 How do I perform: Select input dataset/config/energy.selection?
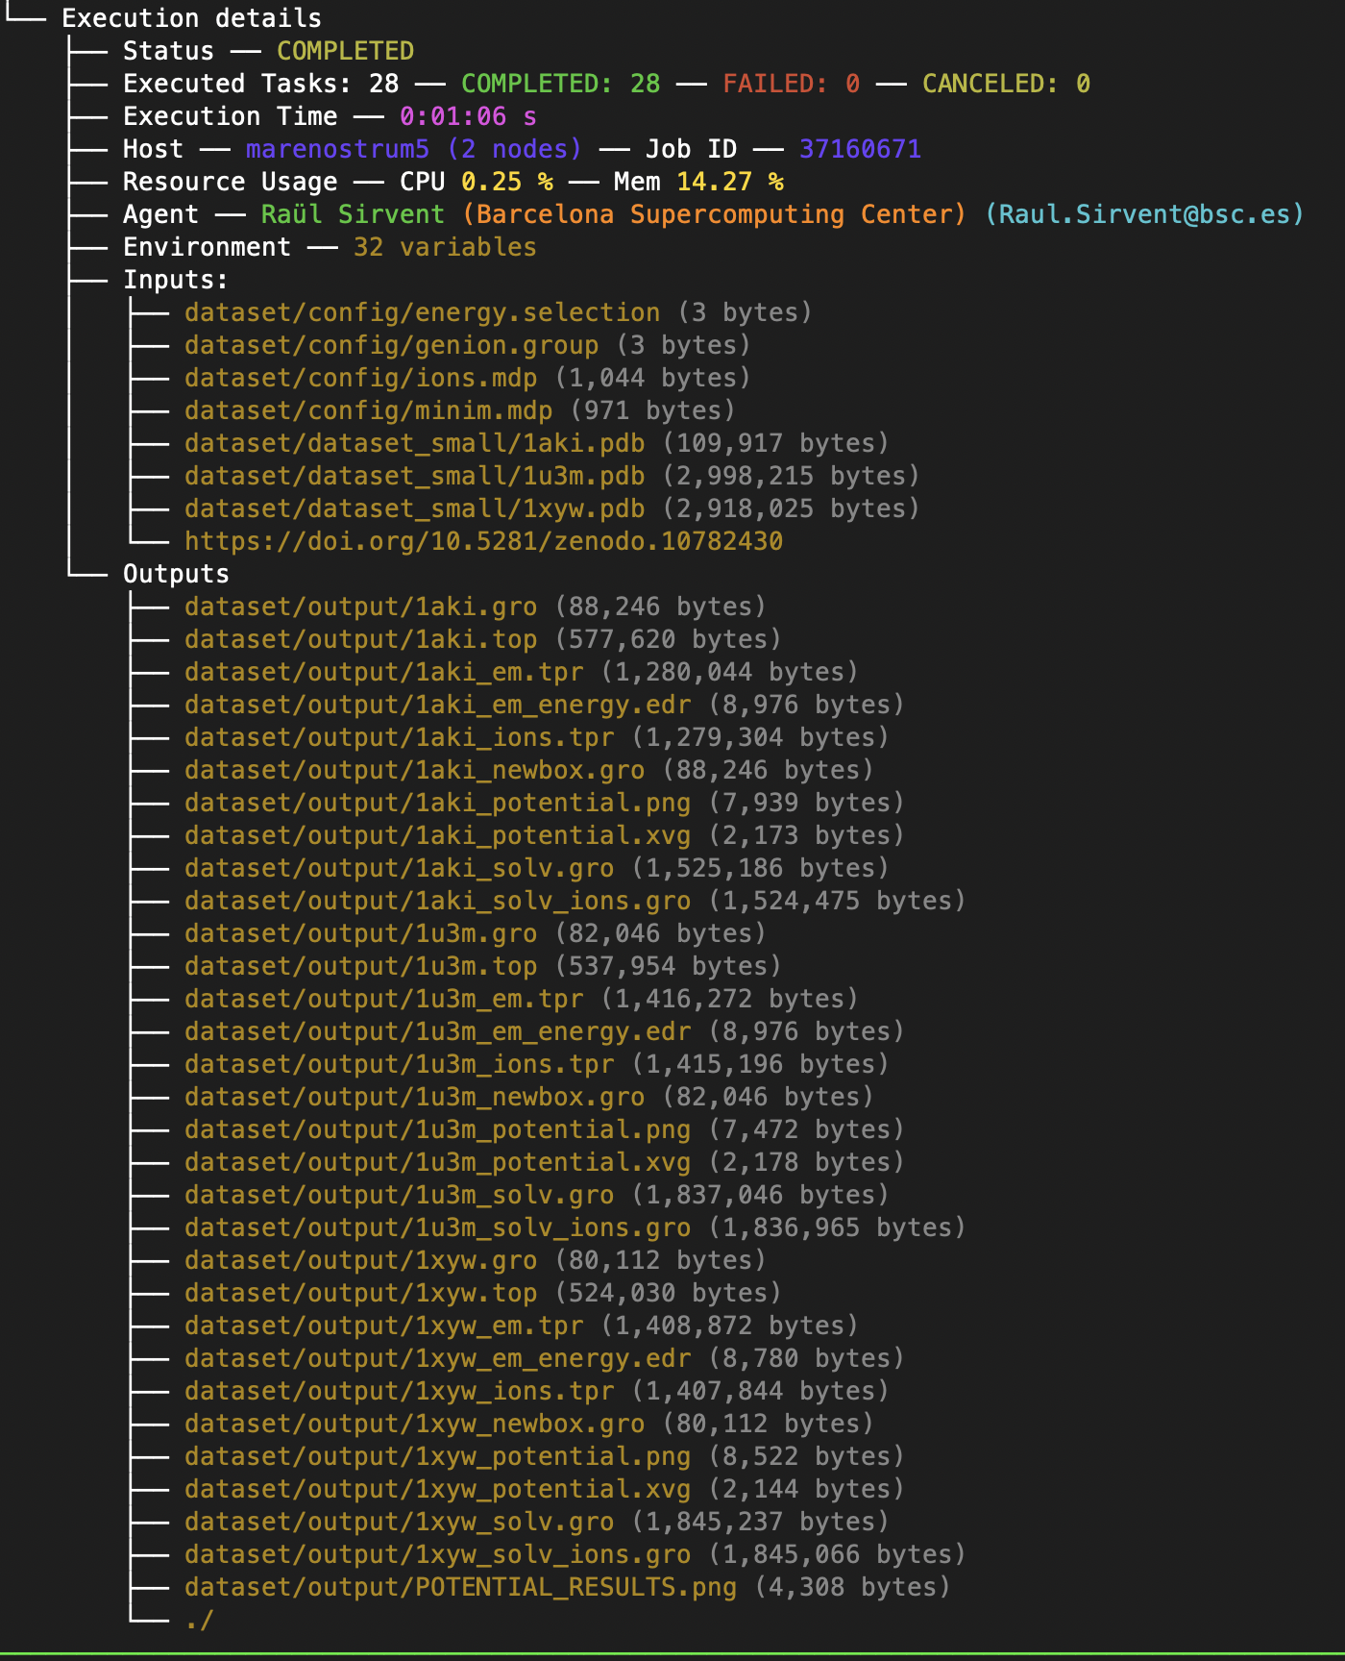(422, 312)
